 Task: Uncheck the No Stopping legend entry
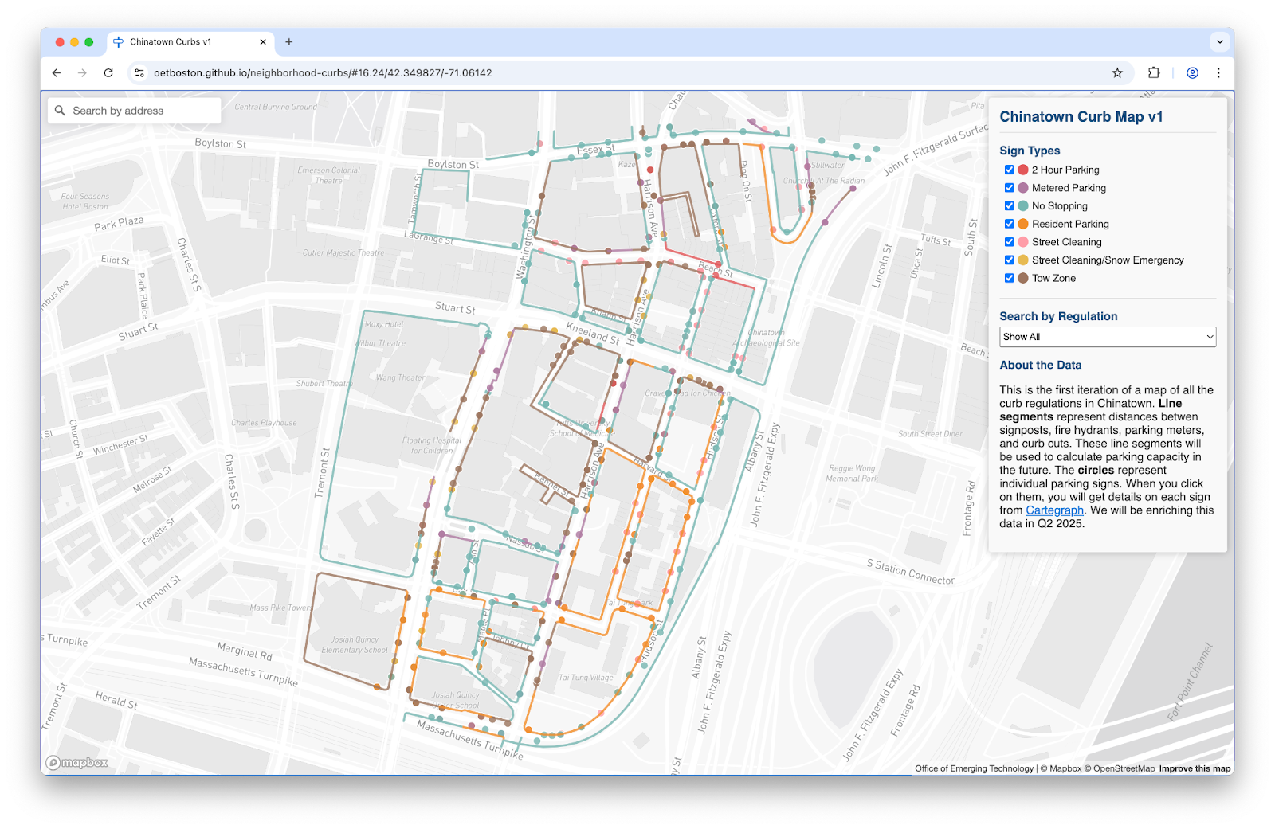pyautogui.click(x=1009, y=205)
